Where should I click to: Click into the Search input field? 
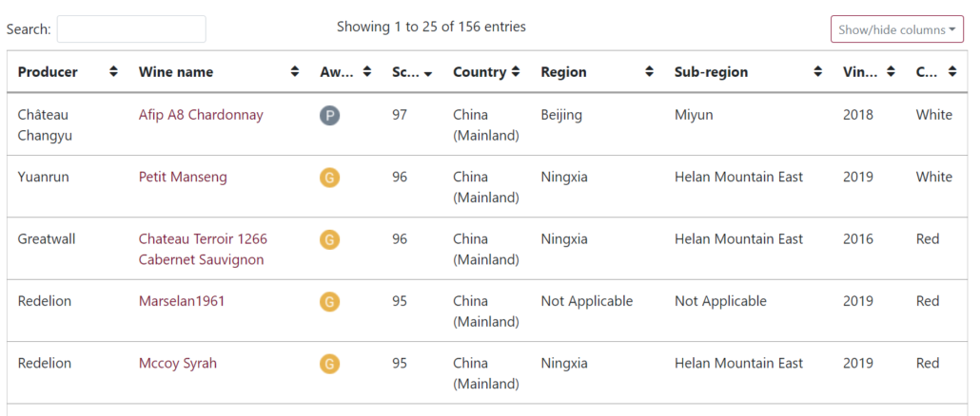pyautogui.click(x=131, y=29)
